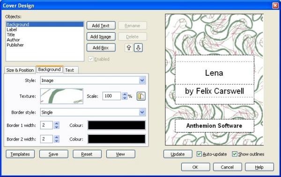281x177 pixels.
Task: Decrease Border 1 width with down spinner
Action: [x=57, y=127]
